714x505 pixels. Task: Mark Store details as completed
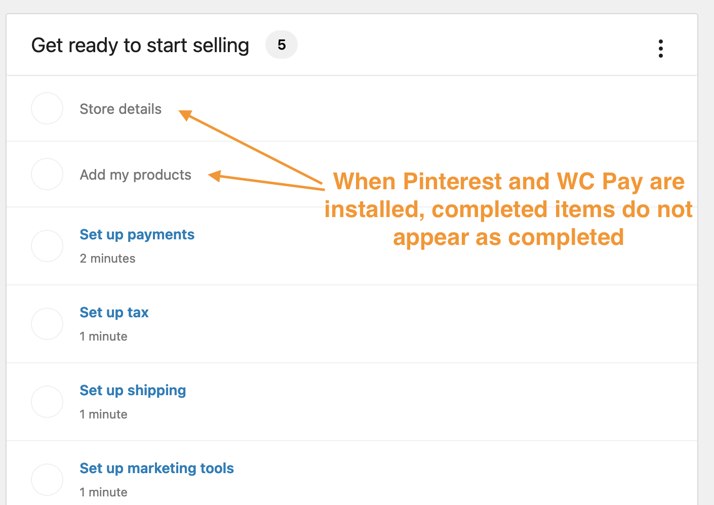click(x=47, y=108)
